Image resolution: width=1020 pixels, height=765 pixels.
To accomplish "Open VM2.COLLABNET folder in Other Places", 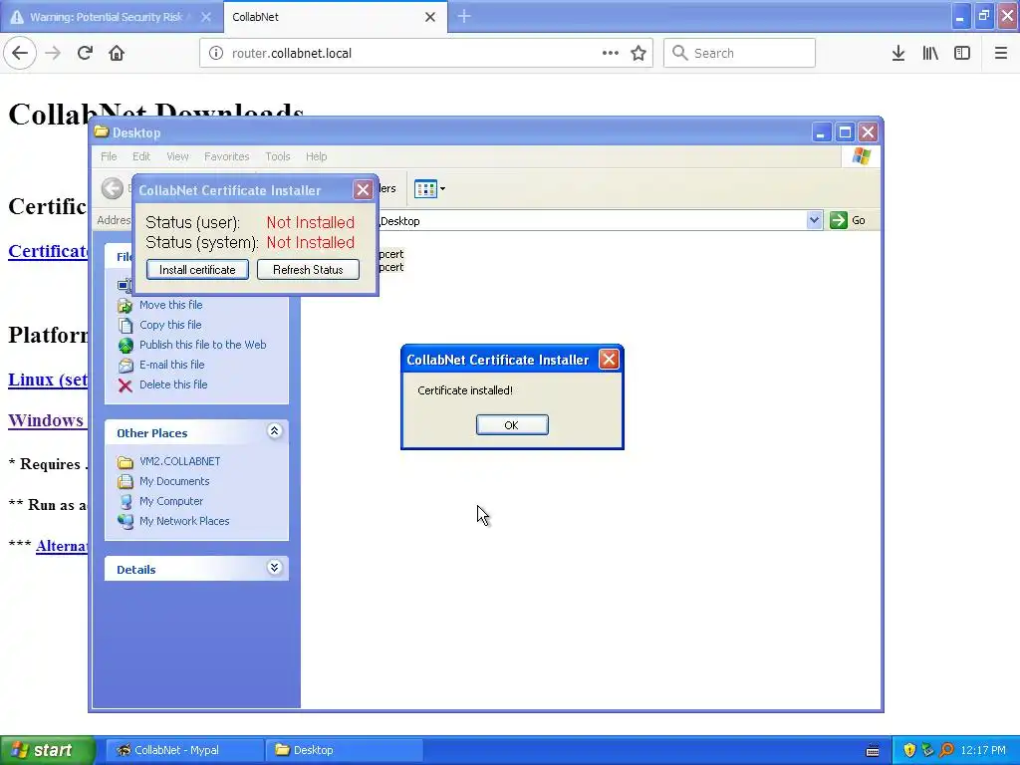I will 179,461.
